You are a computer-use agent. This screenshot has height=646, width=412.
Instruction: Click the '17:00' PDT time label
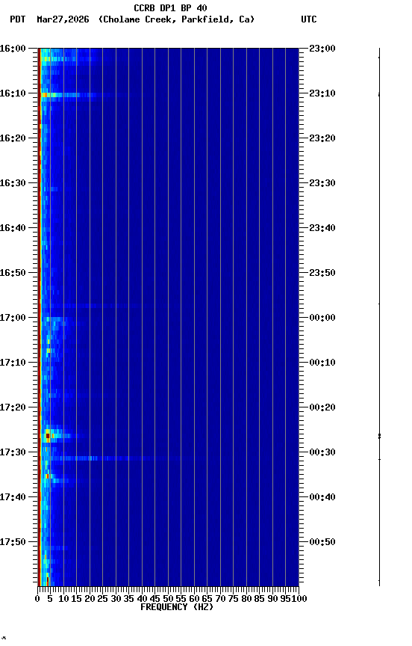tap(13, 318)
